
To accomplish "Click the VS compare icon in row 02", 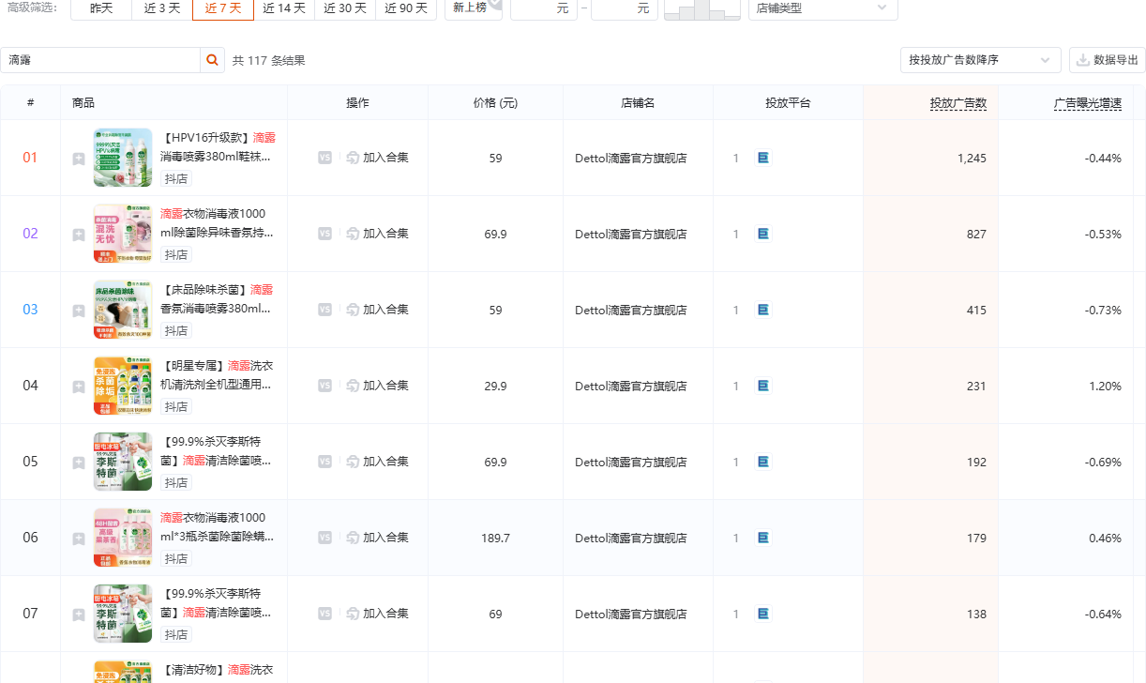I will (x=324, y=234).
